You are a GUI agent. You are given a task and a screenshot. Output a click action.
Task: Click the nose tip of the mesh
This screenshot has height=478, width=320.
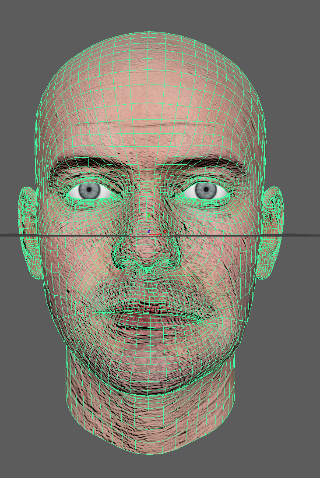coord(147,254)
